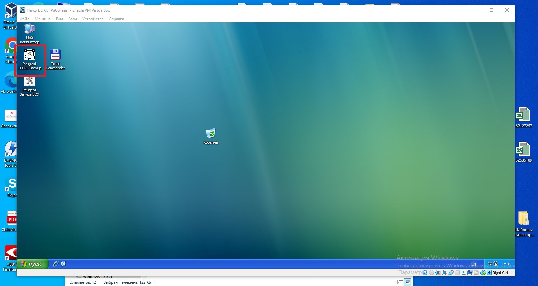The height and width of the screenshot is (286, 538).
Task: Maximize the VirtualBox window
Action: (492, 10)
